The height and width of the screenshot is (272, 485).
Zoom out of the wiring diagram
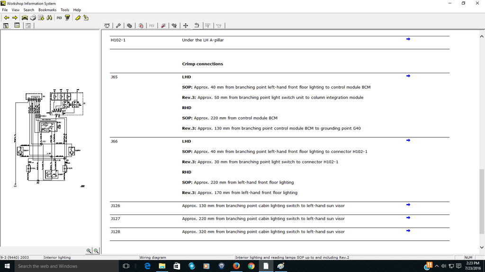point(96,251)
